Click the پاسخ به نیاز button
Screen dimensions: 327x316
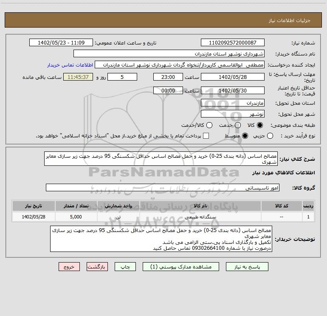click(x=247, y=267)
